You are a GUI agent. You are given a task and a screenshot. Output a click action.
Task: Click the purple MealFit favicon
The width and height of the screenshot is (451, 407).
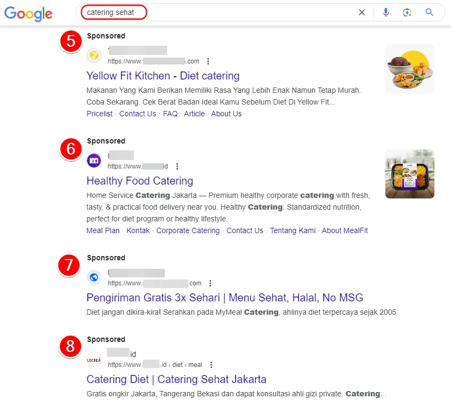94,161
